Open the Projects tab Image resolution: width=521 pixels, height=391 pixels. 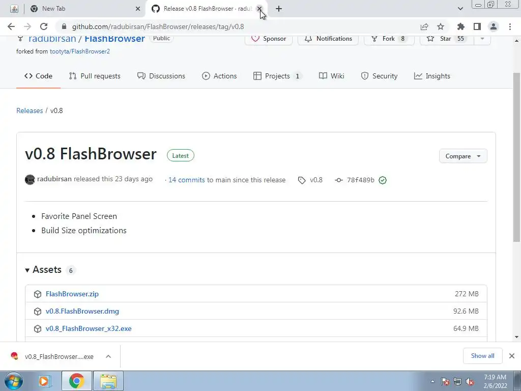(x=277, y=76)
